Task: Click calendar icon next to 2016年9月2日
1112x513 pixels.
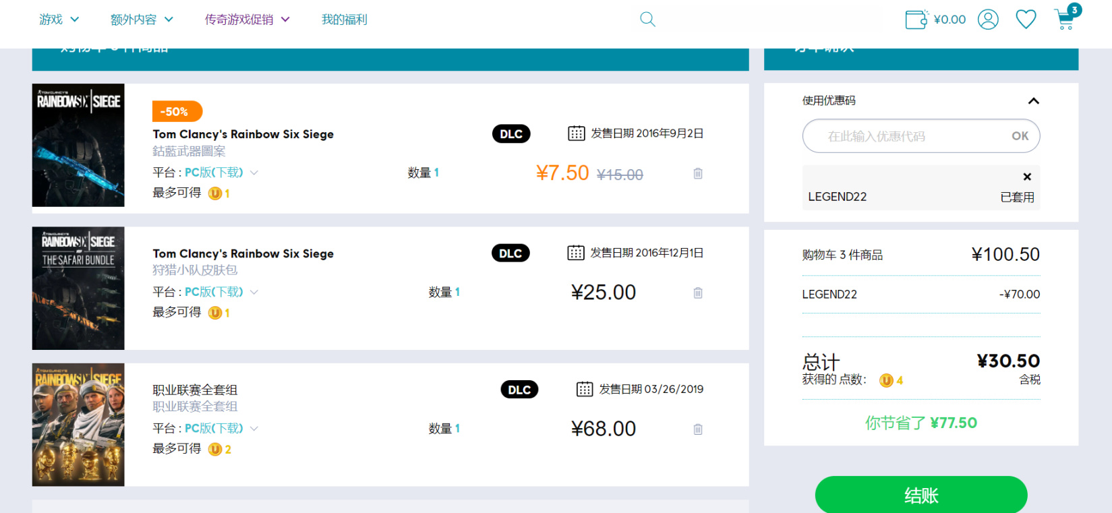Action: click(577, 133)
